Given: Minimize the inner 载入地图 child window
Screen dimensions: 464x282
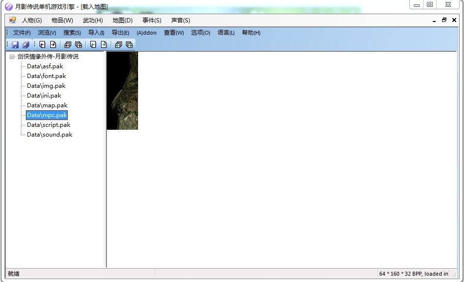Looking at the screenshot, I should click(434, 20).
